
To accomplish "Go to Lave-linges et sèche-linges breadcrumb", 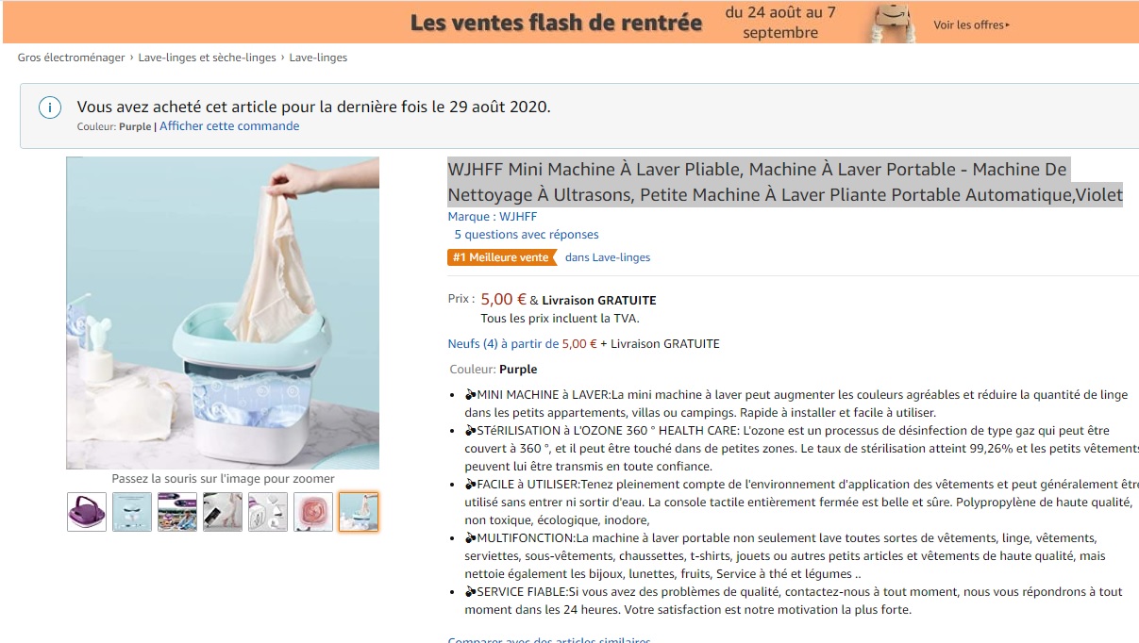I will click(x=208, y=58).
